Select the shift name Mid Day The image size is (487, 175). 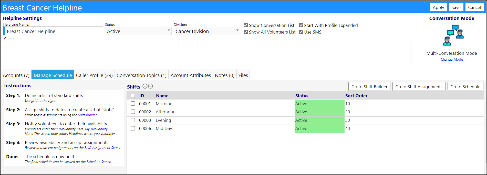(x=164, y=128)
